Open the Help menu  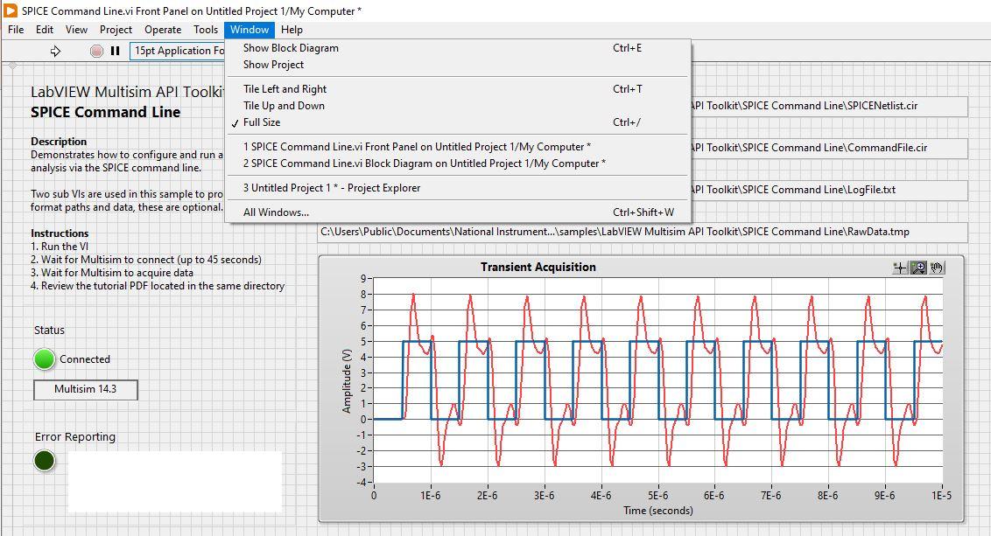click(292, 30)
